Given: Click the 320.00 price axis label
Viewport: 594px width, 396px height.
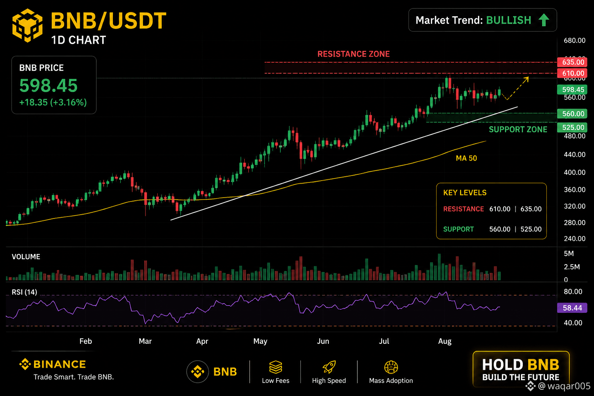Looking at the screenshot, I should point(575,206).
